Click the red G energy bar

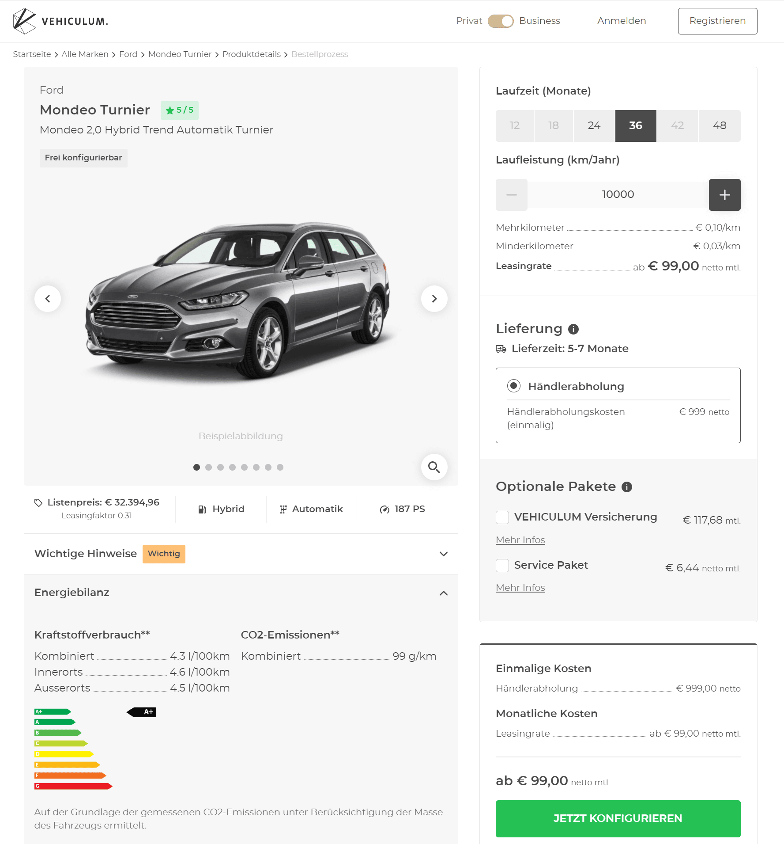coord(73,787)
